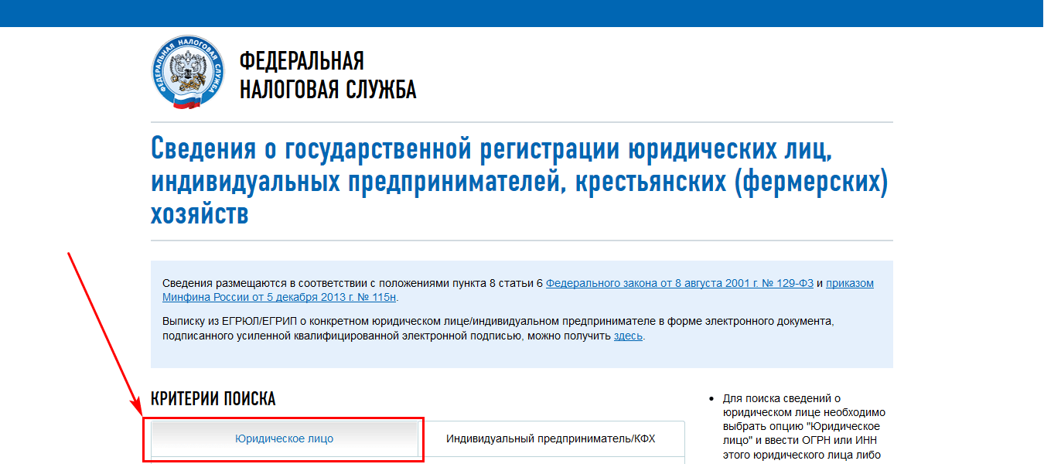Click the divider line beneath the page heading
1044x464 pixels.
pyautogui.click(x=522, y=241)
